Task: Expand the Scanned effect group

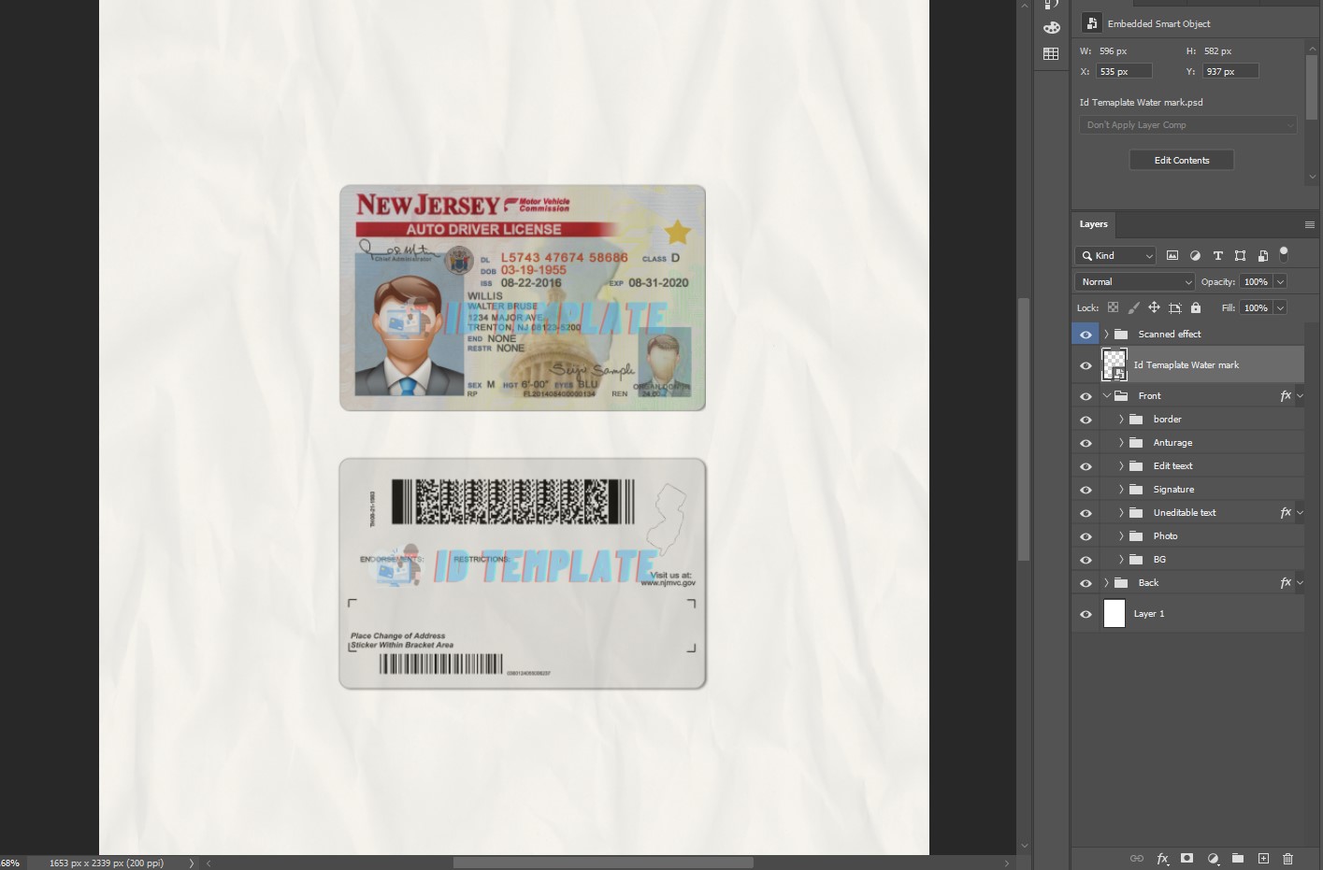Action: point(1106,334)
